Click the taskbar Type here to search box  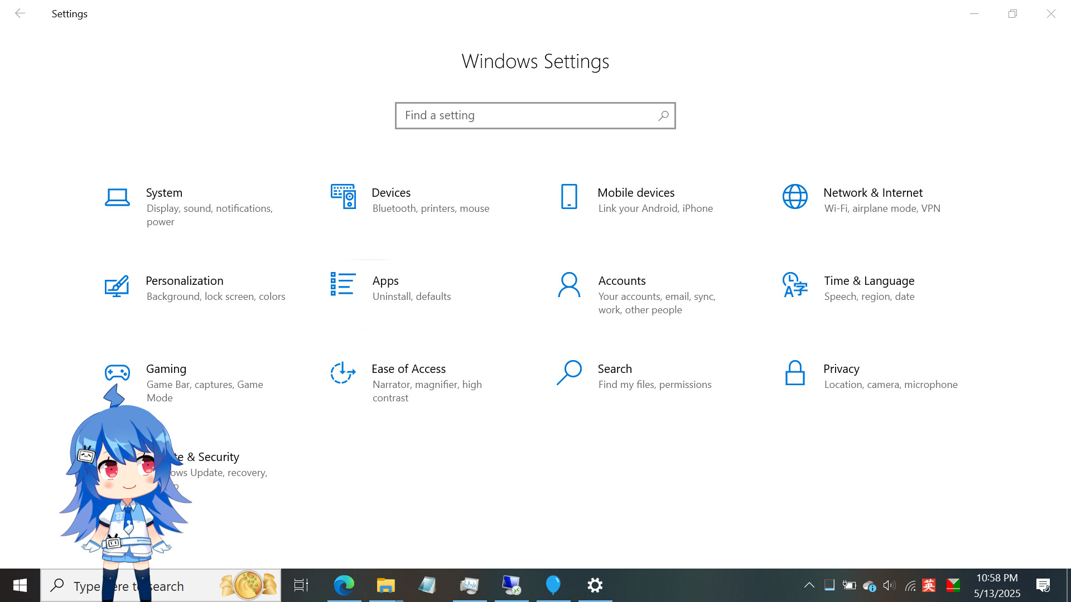[x=161, y=585]
